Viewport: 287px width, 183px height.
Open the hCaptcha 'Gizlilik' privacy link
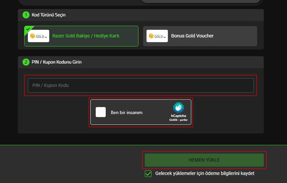[173, 120]
